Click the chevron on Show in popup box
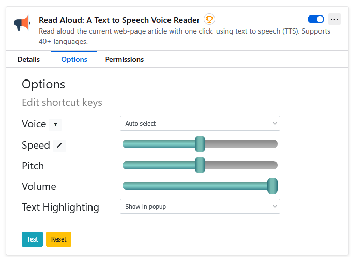 click(275, 206)
